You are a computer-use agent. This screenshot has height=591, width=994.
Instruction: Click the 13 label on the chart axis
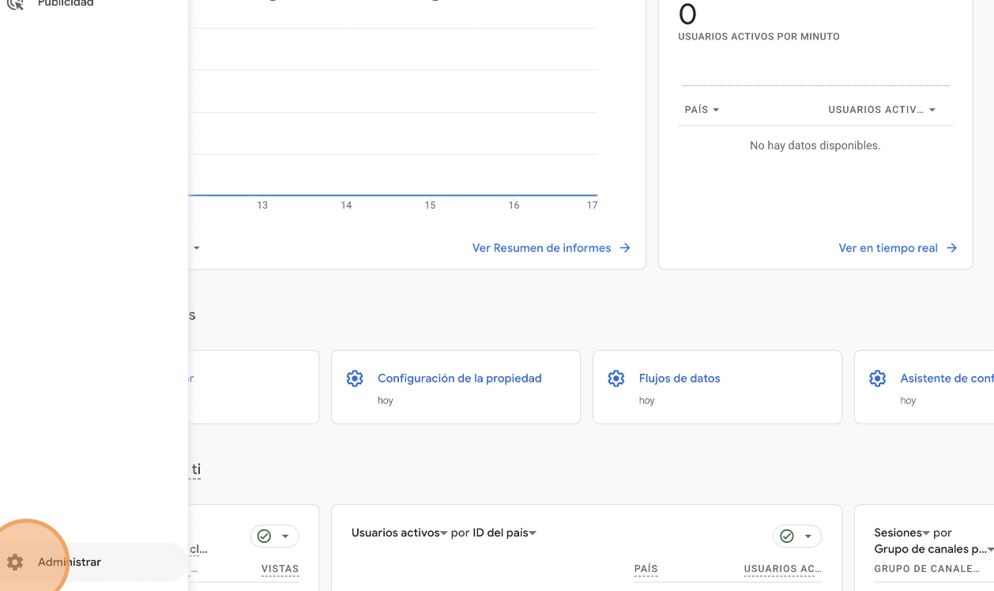(262, 205)
